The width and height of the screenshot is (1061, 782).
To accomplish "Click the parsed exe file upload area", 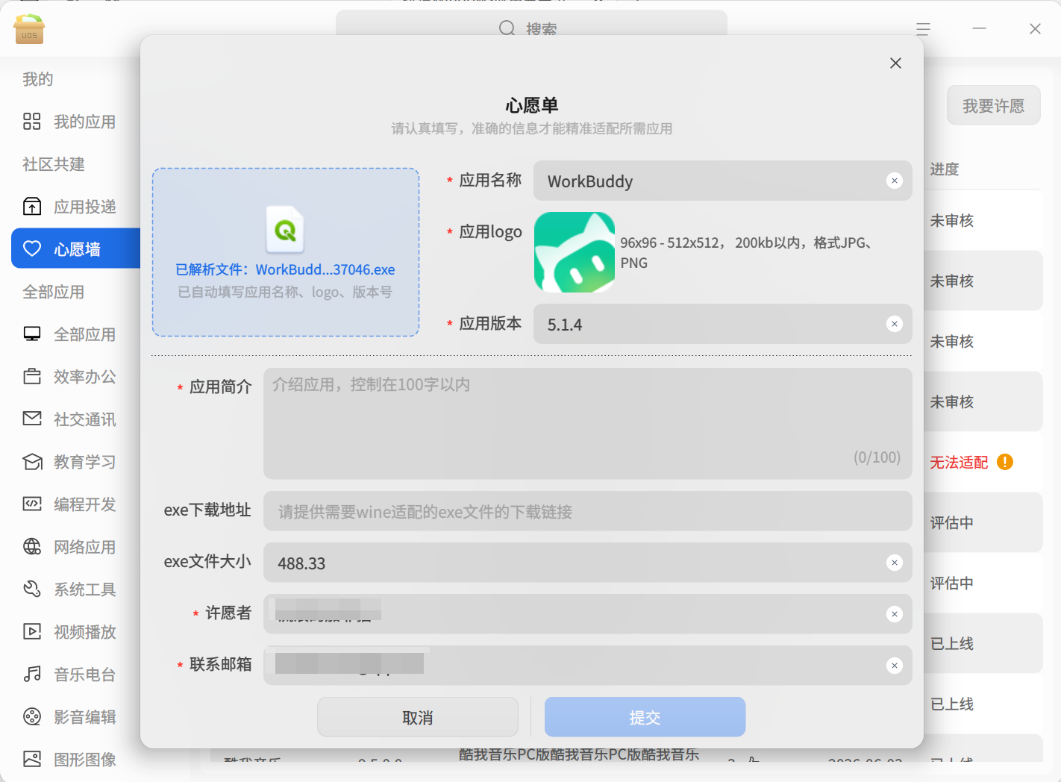I will click(x=286, y=252).
